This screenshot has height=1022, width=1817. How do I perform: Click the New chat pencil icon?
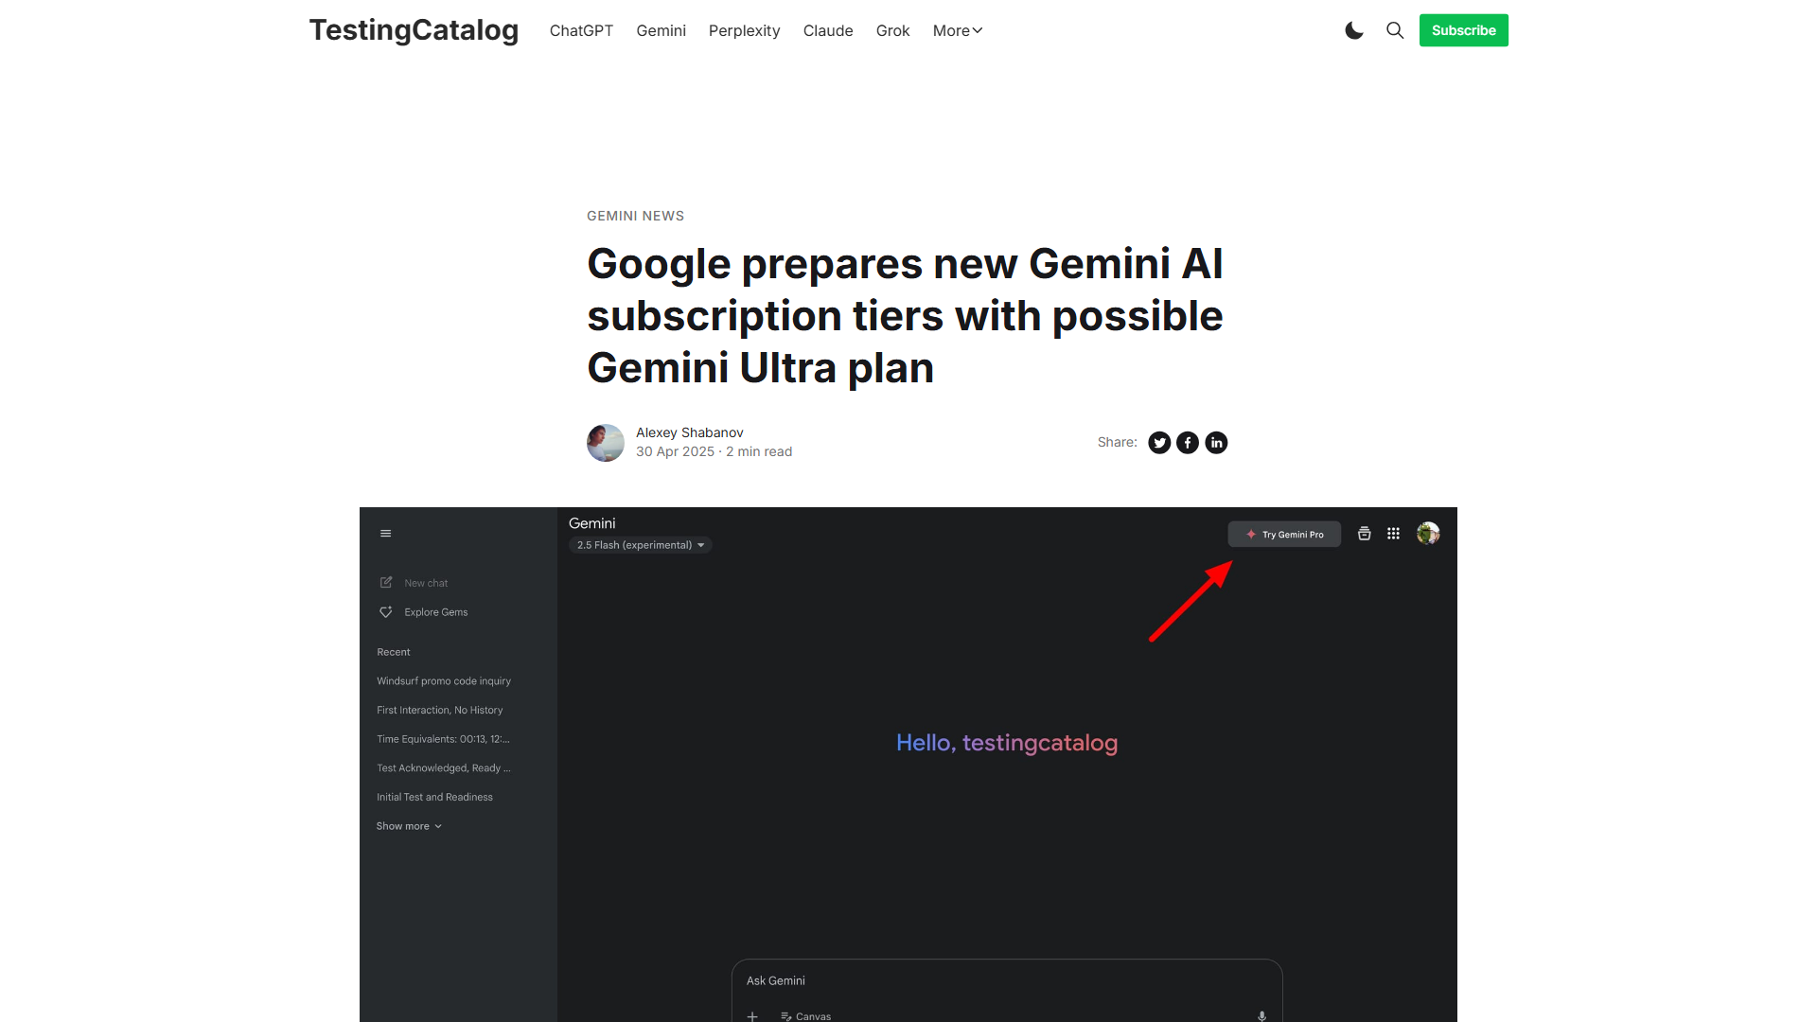pos(386,582)
